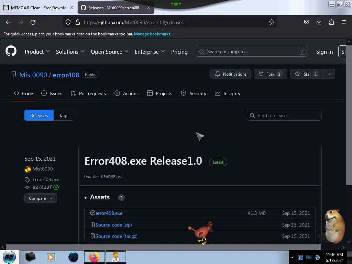
Task: Open commit 827d28f
Action: click(x=42, y=187)
